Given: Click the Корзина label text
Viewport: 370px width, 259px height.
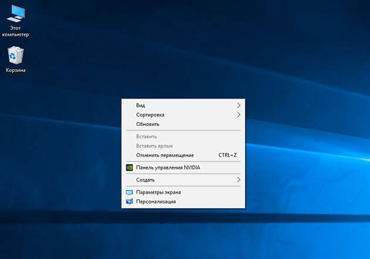Looking at the screenshot, I should coord(16,70).
